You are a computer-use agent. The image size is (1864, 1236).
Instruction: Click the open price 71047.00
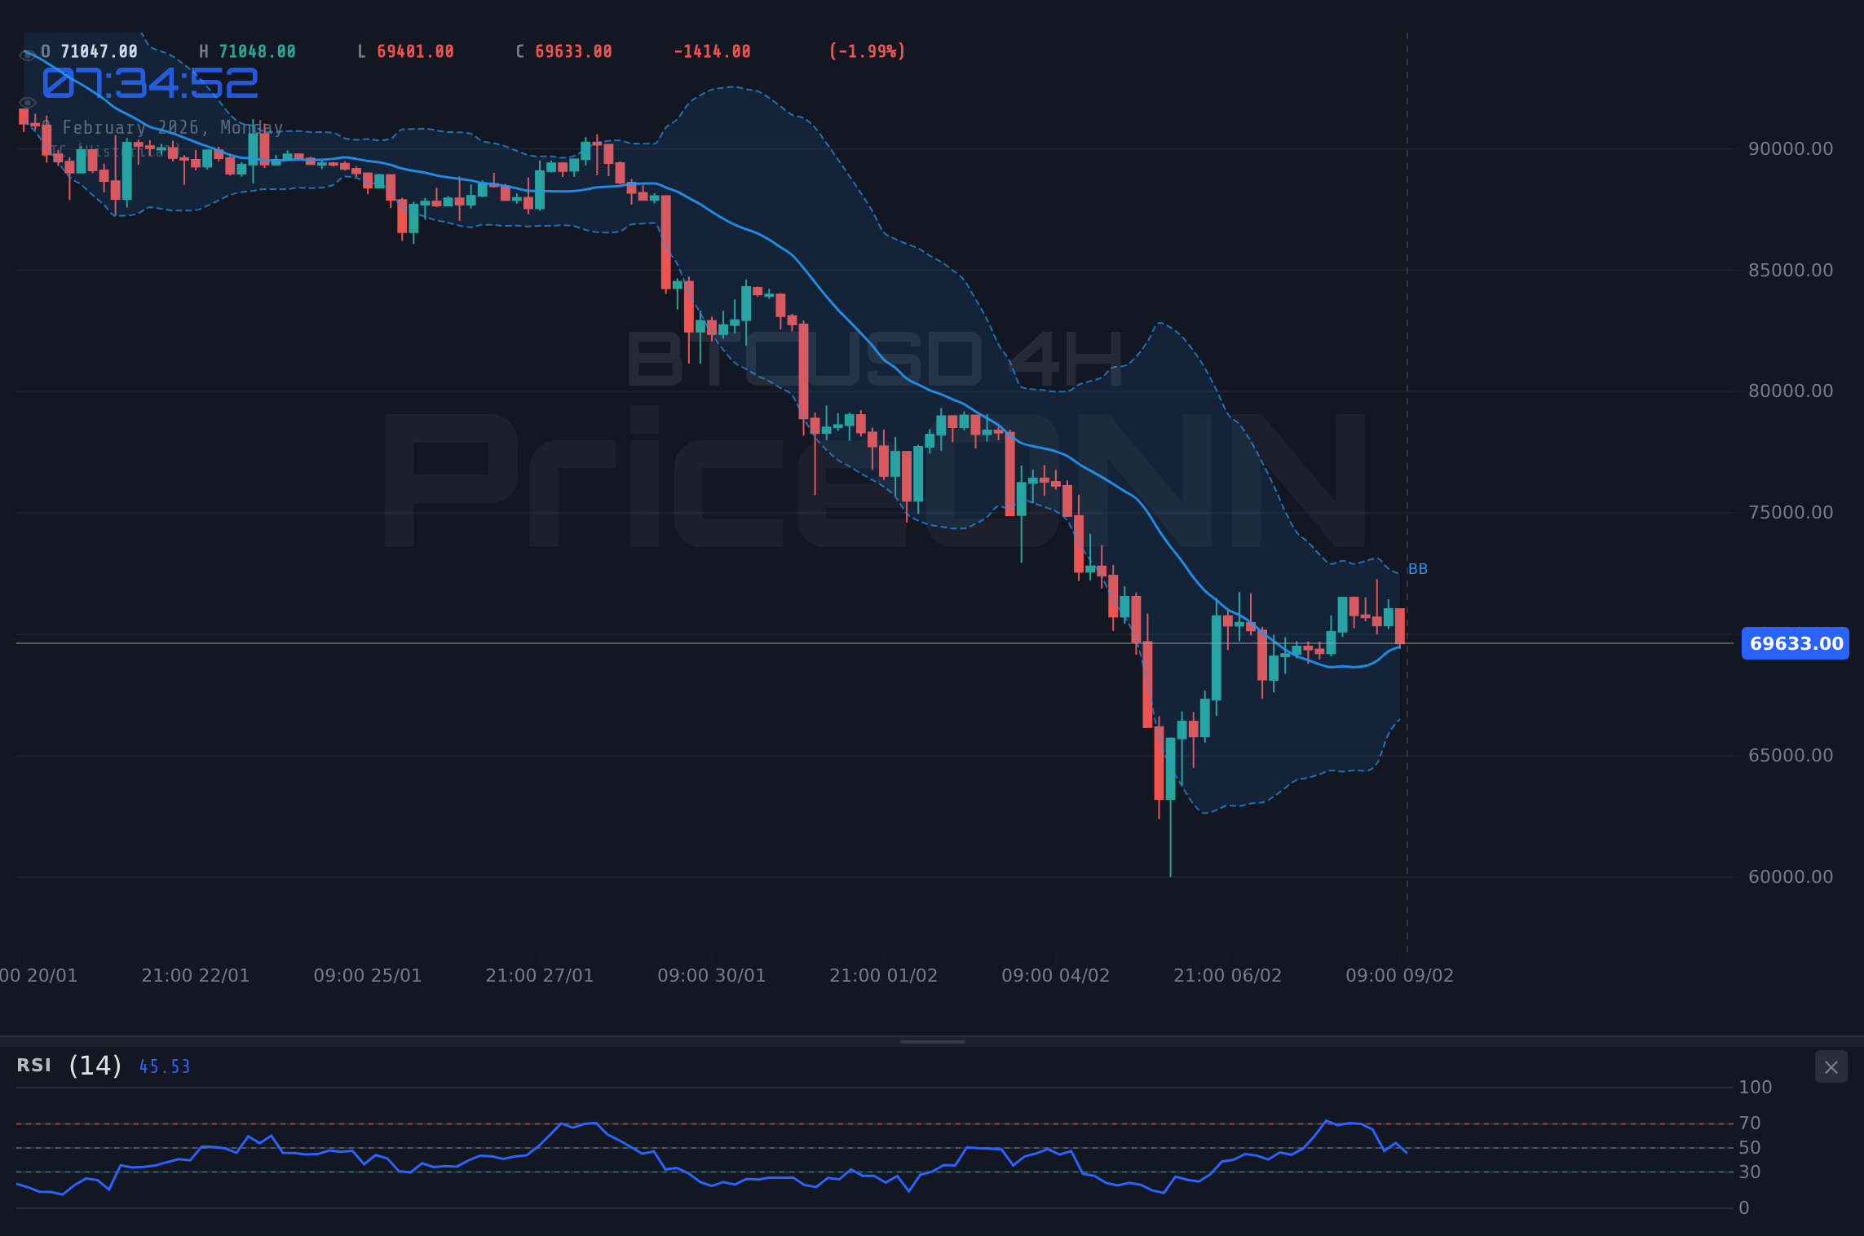(99, 51)
